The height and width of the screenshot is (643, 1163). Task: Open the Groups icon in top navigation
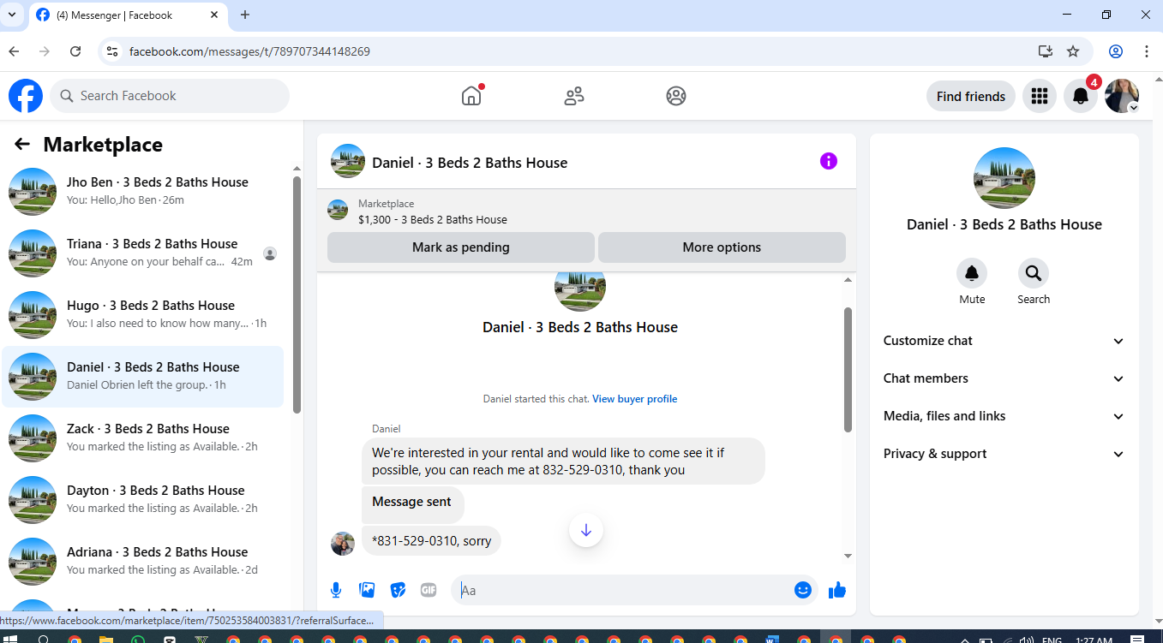pyautogui.click(x=676, y=96)
